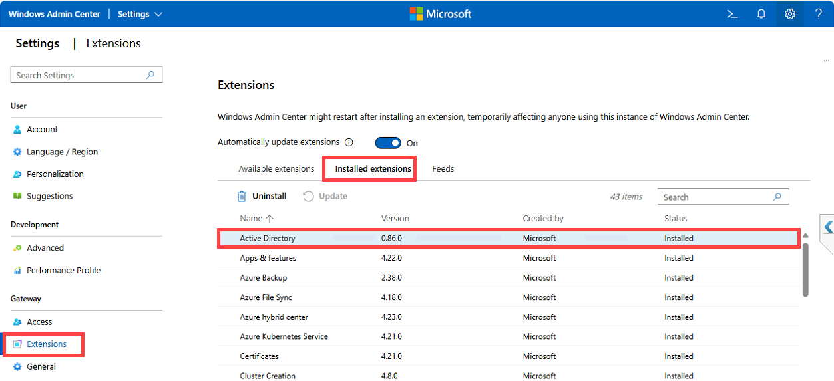
Task: Click the Settings page heading
Action: [37, 43]
